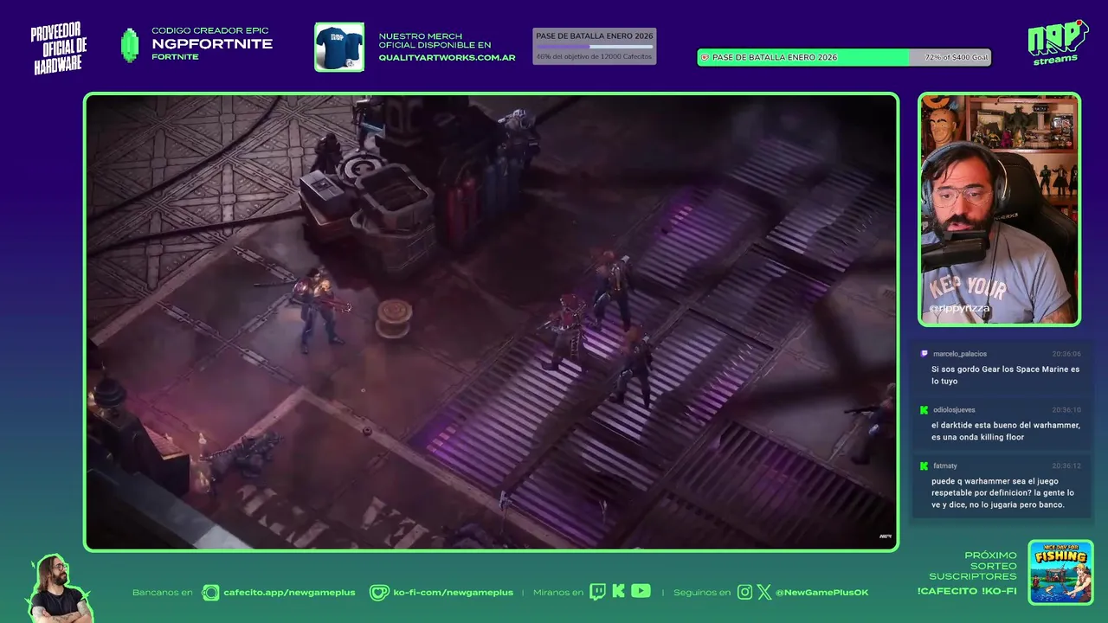Click the Nuestro Merch Oficial Disponible En text
Image resolution: width=1108 pixels, height=623 pixels.
coord(435,41)
